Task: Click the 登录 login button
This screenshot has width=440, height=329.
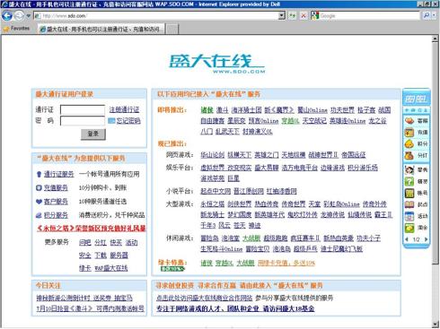Action: pyautogui.click(x=93, y=134)
